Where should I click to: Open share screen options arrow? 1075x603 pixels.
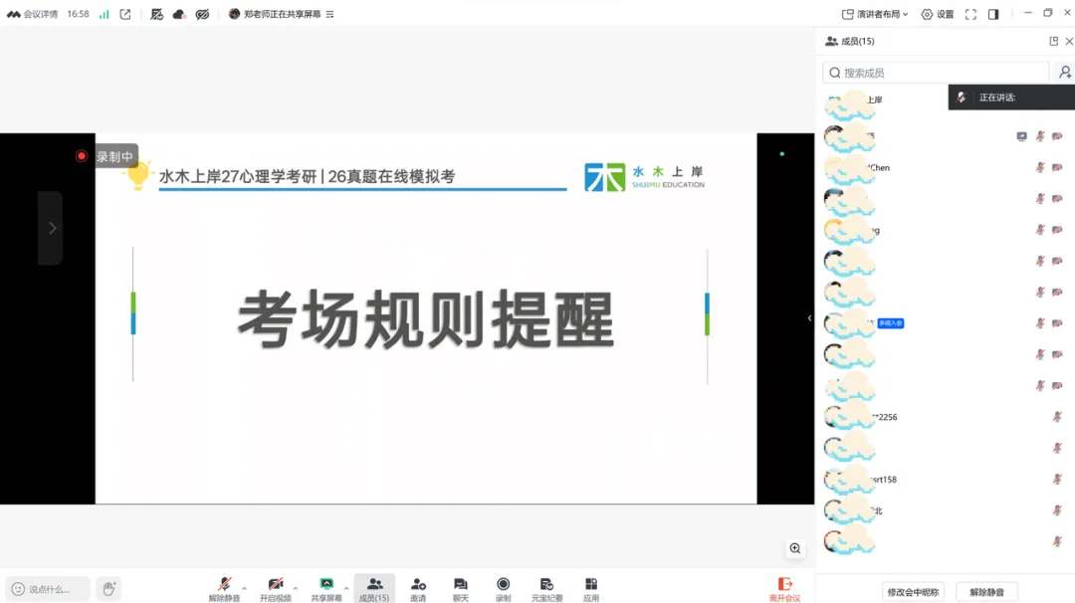tap(346, 588)
